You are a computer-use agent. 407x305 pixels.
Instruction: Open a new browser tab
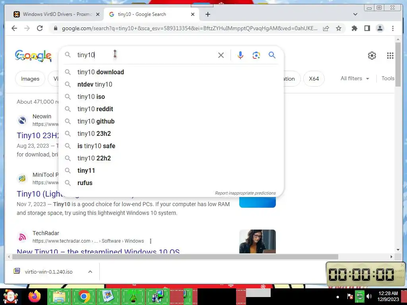click(207, 14)
